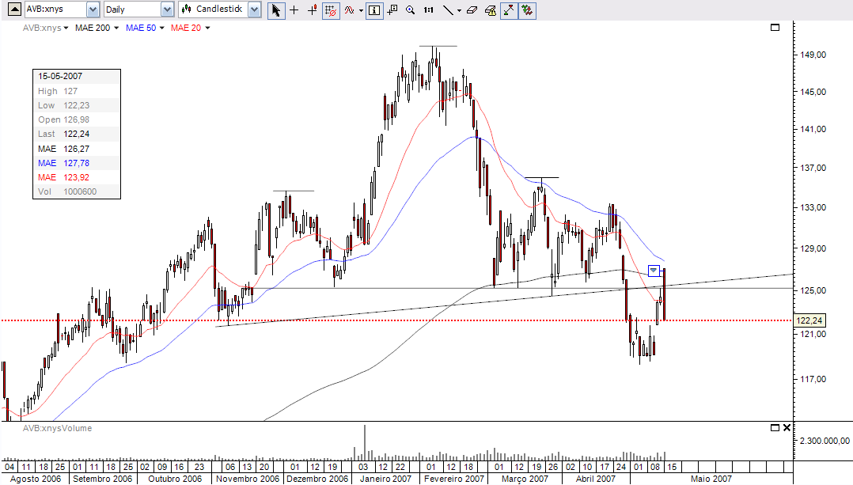
Task: Click the blue dropdown marker on last candle
Action: (654, 271)
